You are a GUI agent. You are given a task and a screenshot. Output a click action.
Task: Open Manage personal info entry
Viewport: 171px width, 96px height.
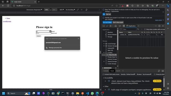(x=62, y=48)
